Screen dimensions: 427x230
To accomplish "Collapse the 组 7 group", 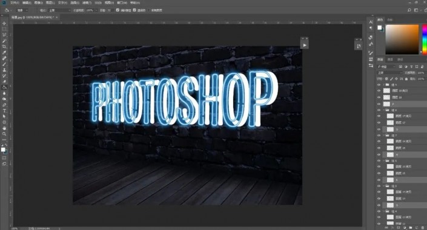I will [384, 136].
